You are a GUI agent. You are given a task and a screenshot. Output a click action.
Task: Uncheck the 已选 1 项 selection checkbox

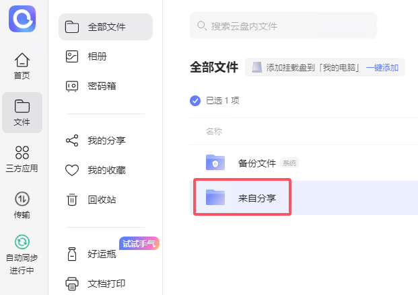click(x=195, y=101)
